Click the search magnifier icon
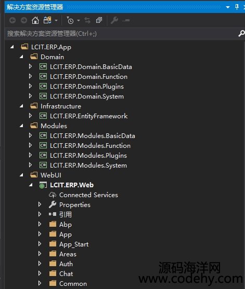The image size is (245, 289). point(241,34)
